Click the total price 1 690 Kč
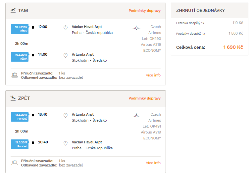 pyautogui.click(x=233, y=47)
